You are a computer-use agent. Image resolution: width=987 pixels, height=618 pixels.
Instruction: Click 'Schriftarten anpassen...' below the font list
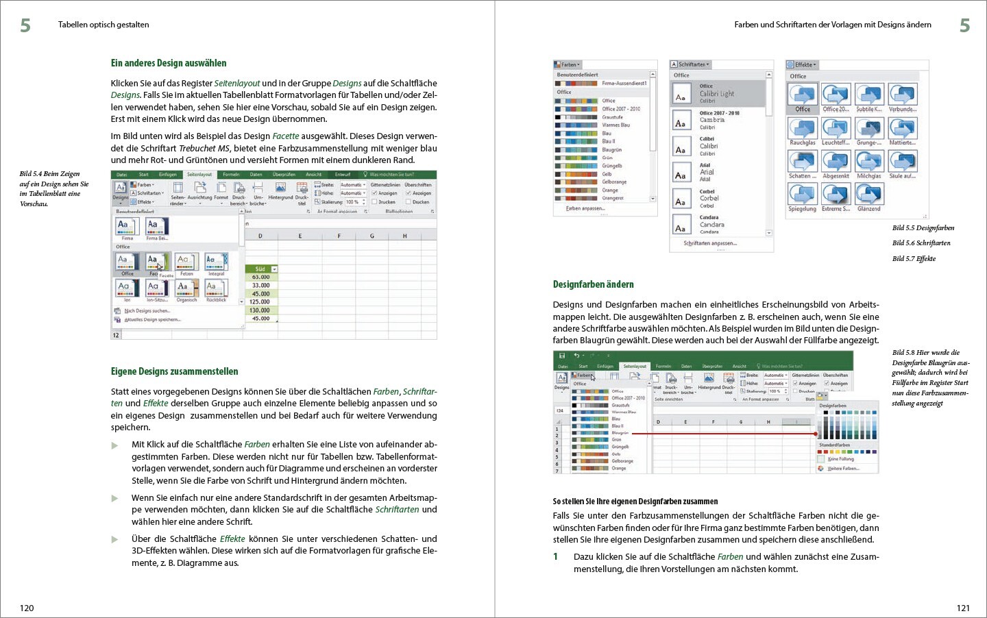pyautogui.click(x=710, y=243)
